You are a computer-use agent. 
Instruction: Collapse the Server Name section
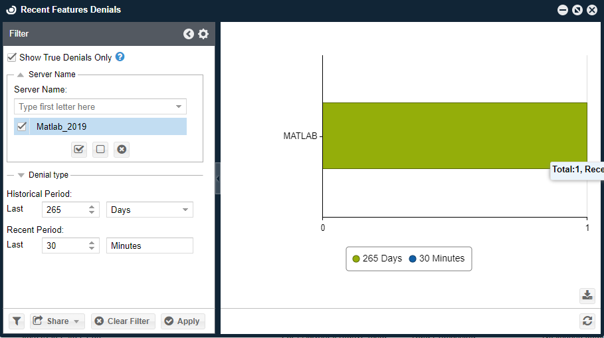tap(21, 75)
